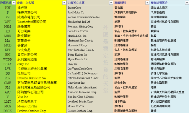Select the 汽車與汽車零部件 industry cell
The width and height of the screenshot is (189, 113).
[x=131, y=12]
